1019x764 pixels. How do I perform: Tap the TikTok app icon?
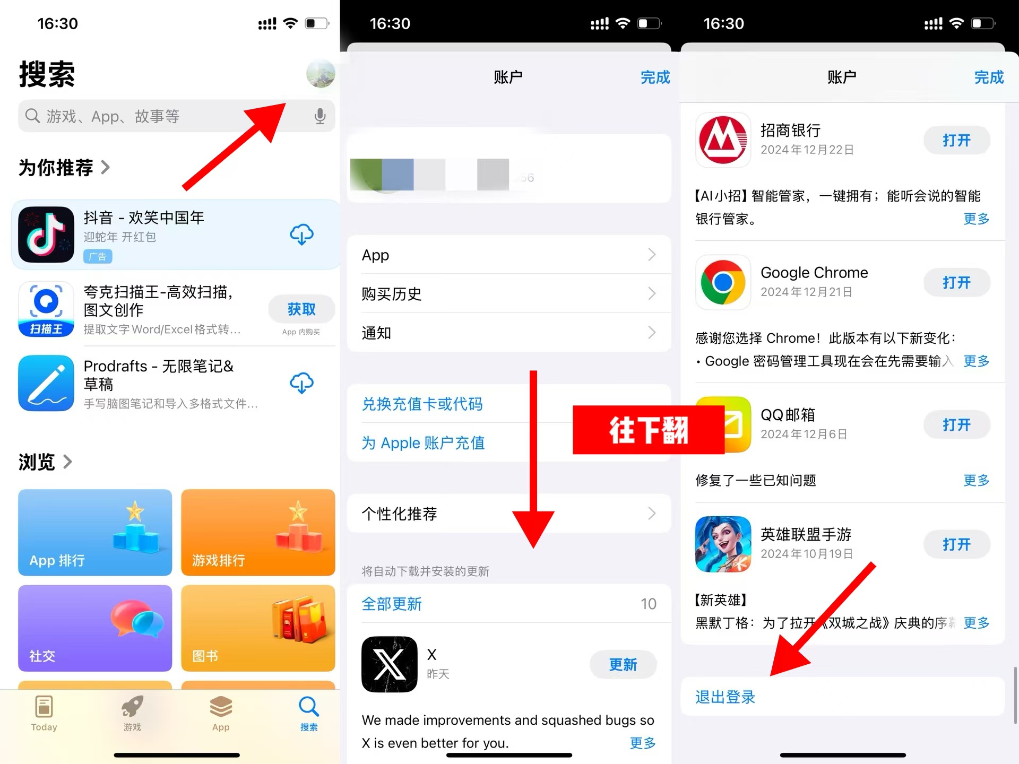coord(45,233)
